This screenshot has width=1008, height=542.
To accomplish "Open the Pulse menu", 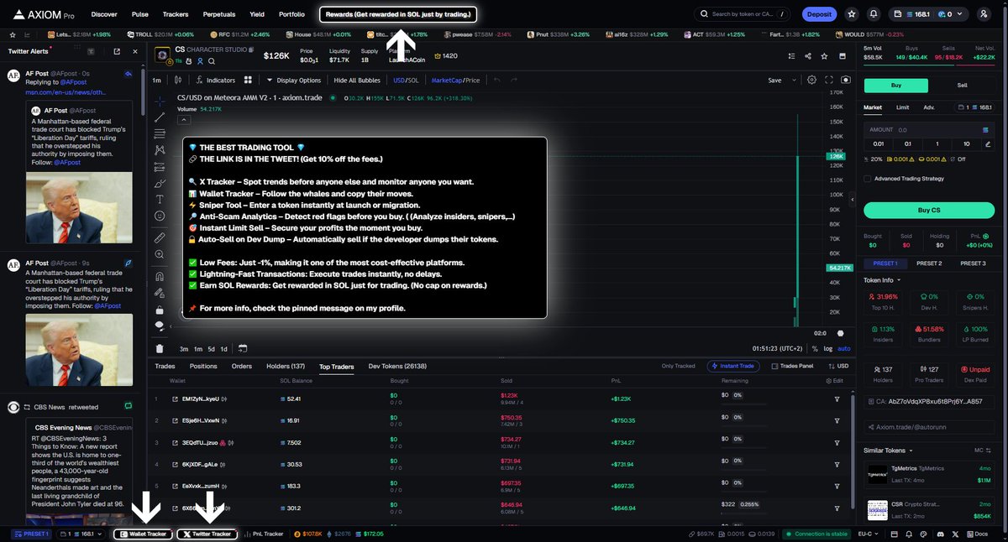I will [x=140, y=14].
